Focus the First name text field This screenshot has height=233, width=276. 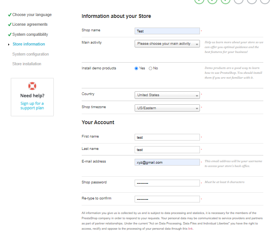click(x=167, y=137)
